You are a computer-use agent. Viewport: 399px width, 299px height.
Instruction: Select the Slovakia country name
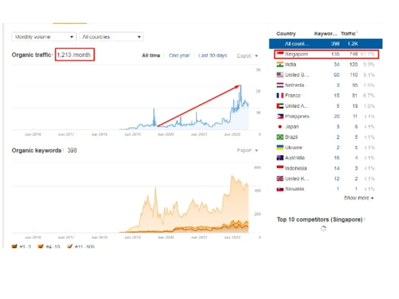[294, 189]
